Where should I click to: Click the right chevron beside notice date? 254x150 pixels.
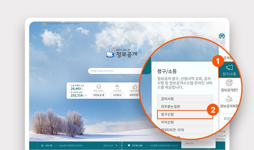click(x=116, y=145)
